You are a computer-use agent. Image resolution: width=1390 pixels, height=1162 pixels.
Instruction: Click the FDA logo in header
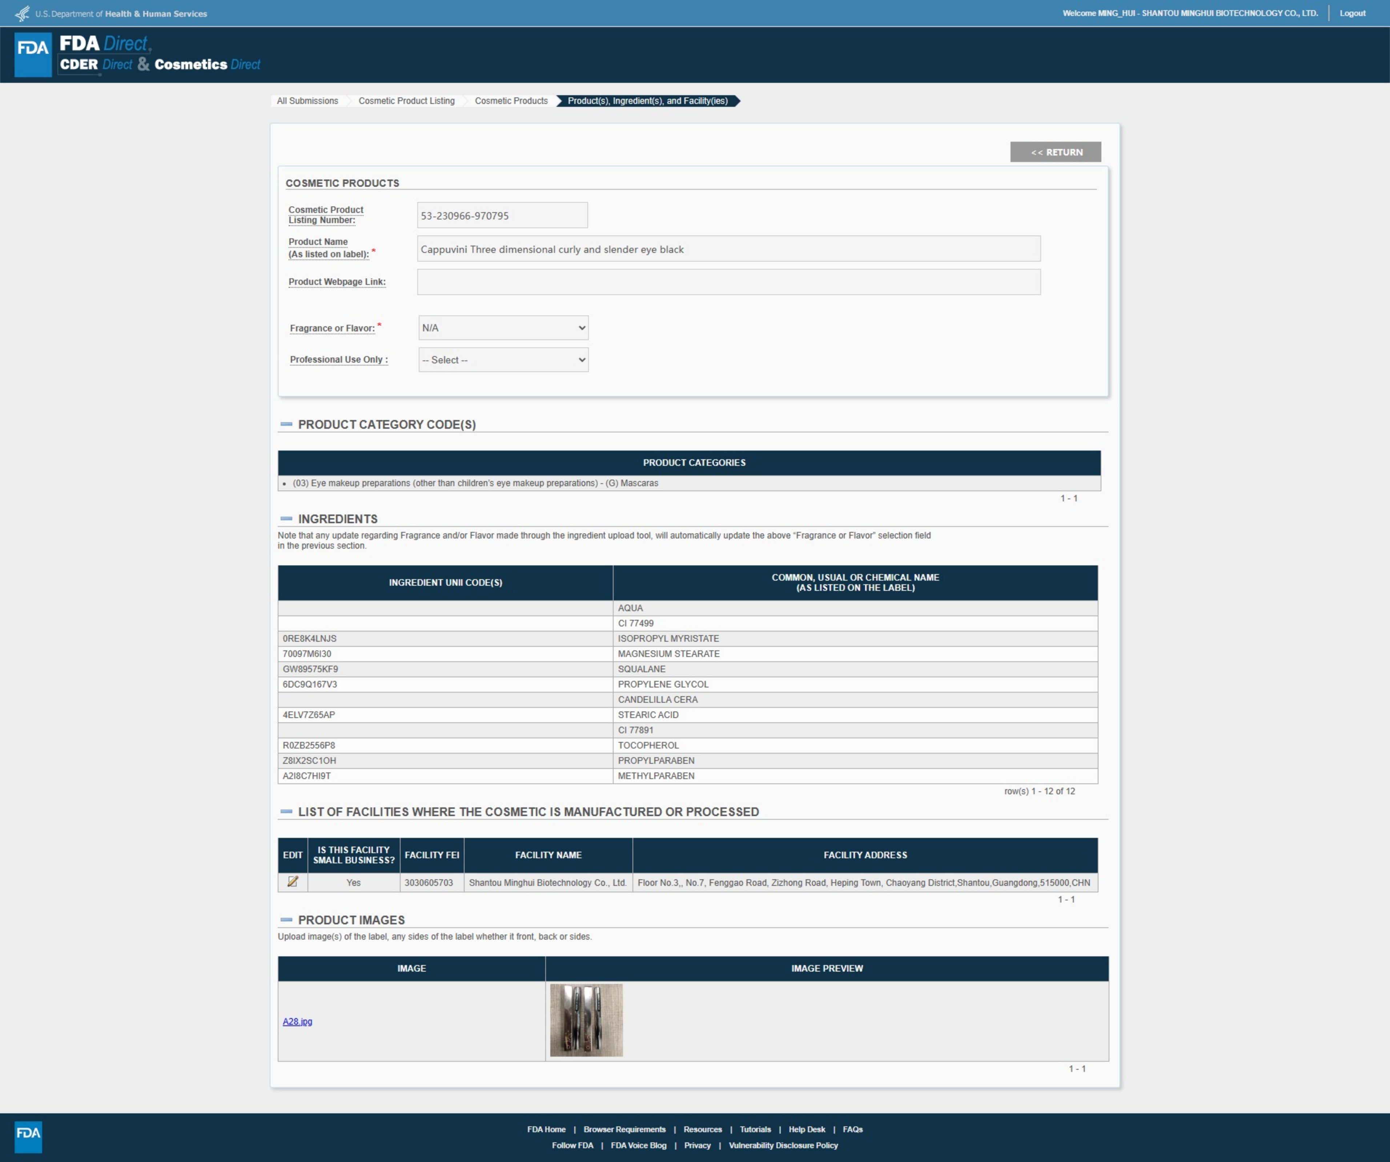(33, 54)
